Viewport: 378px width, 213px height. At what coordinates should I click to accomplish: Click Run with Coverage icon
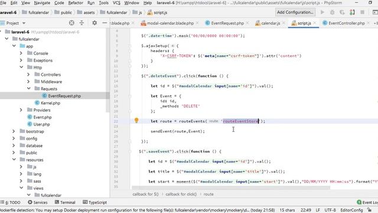(x=342, y=12)
